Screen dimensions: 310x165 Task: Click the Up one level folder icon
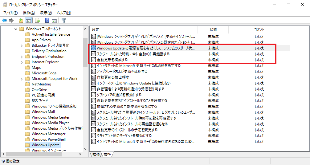pyautogui.click(x=21, y=21)
